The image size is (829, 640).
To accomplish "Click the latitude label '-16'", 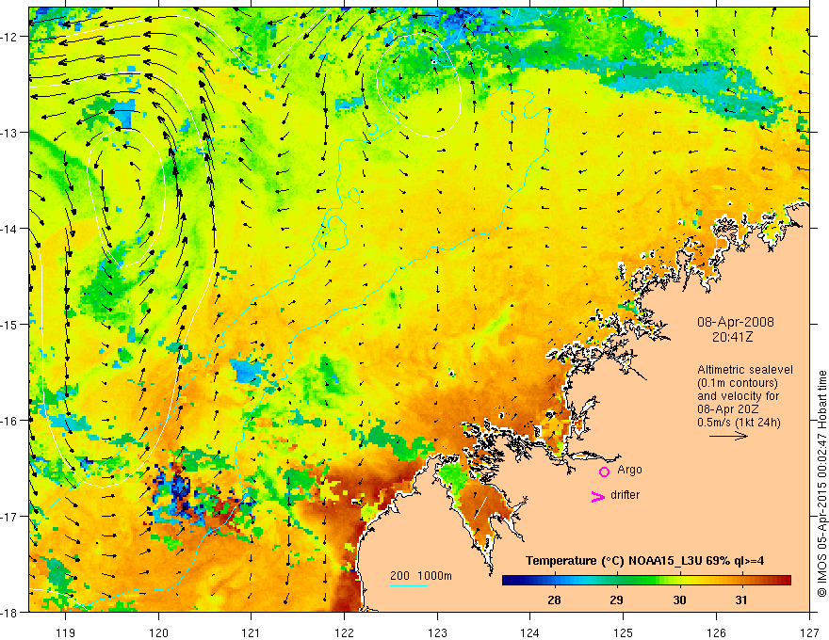I will coord(10,421).
